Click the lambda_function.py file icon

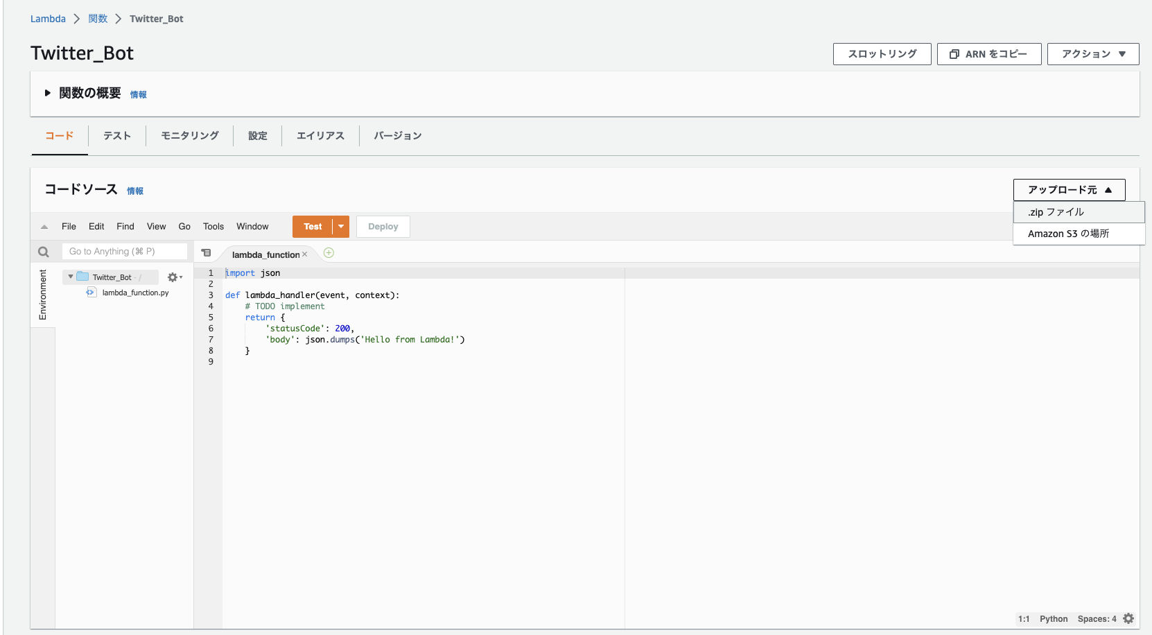coord(91,293)
